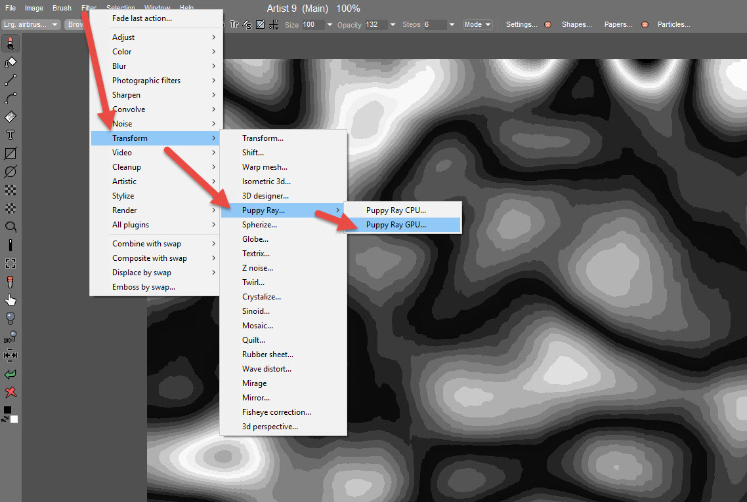
Task: Toggle the red indicator beside Settings
Action: 547,25
